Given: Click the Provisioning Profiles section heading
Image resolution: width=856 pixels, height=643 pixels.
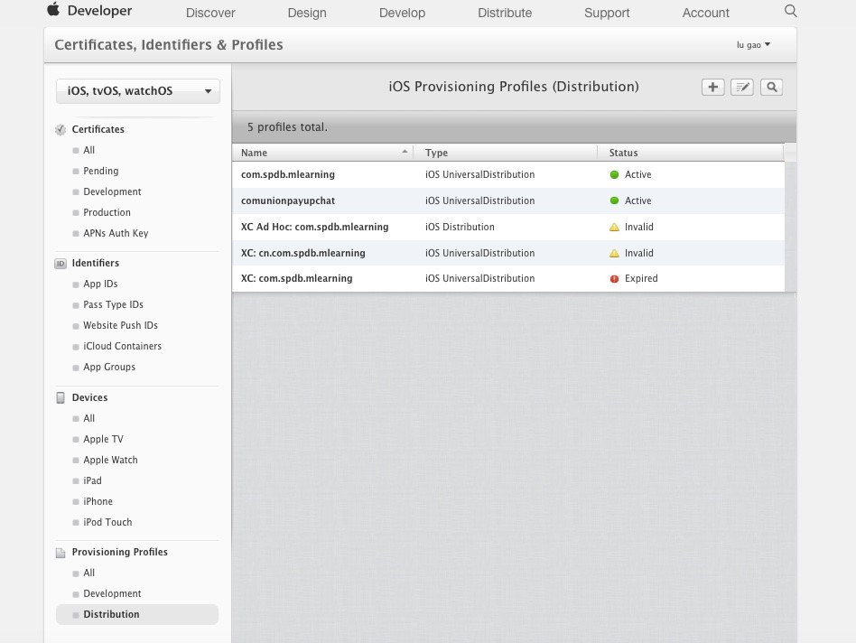Looking at the screenshot, I should pyautogui.click(x=119, y=553).
